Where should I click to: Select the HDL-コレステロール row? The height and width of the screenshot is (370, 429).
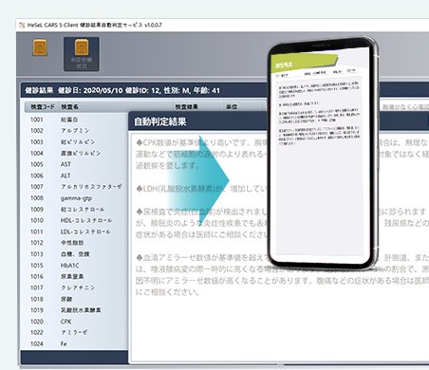tap(76, 220)
